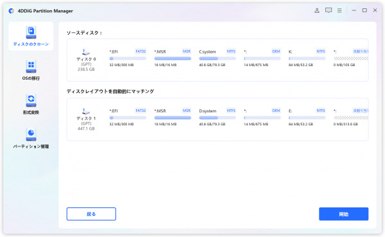Screen dimensions: 385x237
Task: Select OSの移行 in sidebar
Action: (x=31, y=70)
